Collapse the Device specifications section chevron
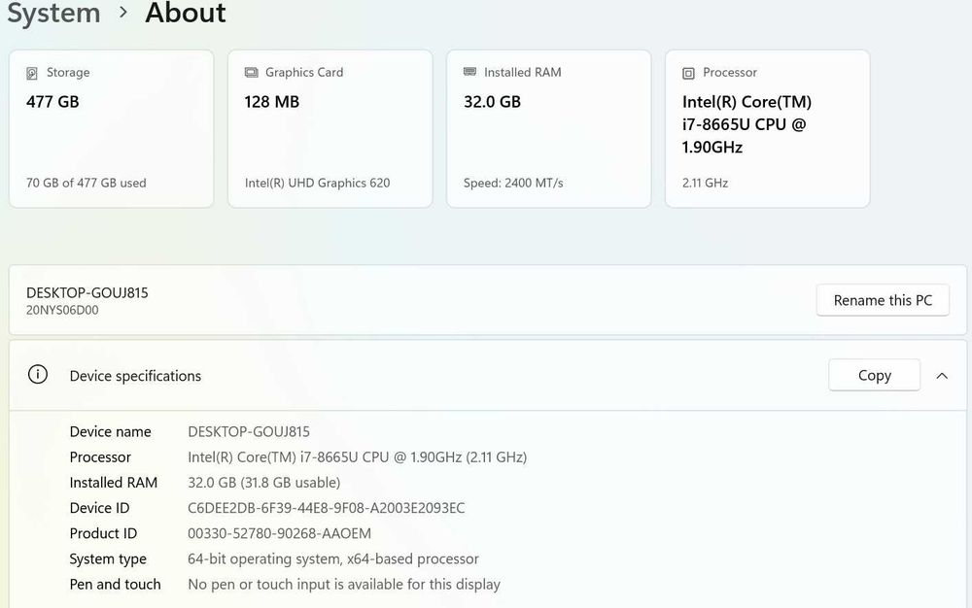Screen dimensions: 972x608 942,376
